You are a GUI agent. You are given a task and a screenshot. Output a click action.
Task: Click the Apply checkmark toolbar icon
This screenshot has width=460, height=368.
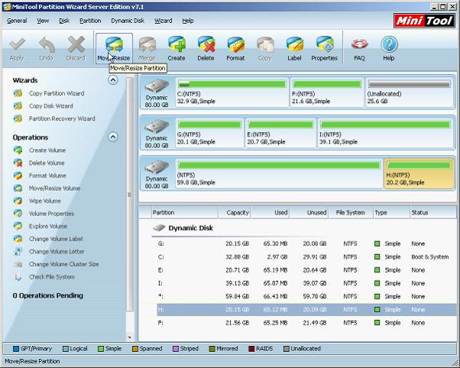[x=17, y=44]
